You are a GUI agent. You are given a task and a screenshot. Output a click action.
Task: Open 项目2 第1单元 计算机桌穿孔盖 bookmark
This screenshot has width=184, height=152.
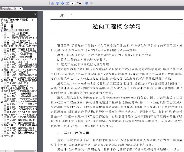click(22, 49)
